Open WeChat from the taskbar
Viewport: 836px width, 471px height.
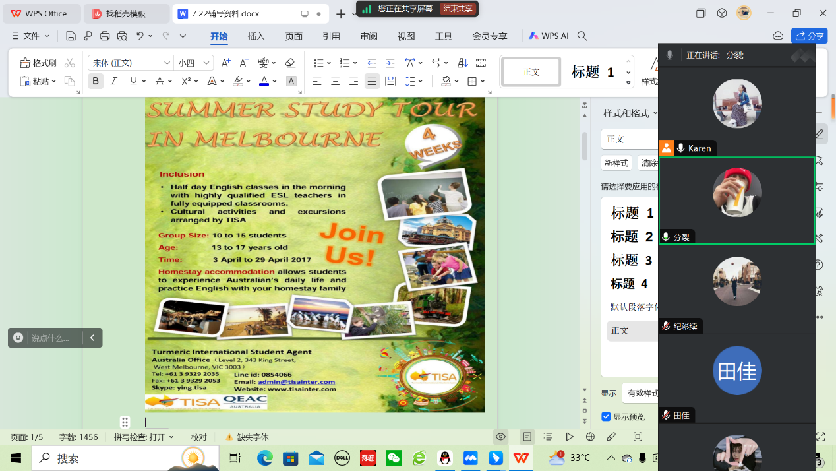pyautogui.click(x=394, y=458)
